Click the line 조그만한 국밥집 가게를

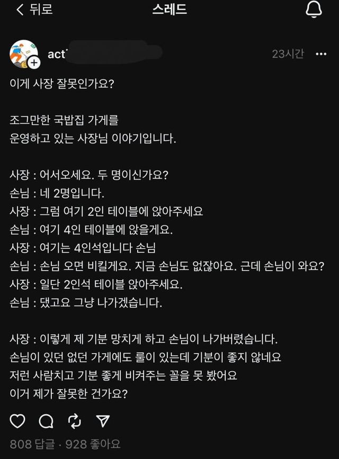point(68,122)
